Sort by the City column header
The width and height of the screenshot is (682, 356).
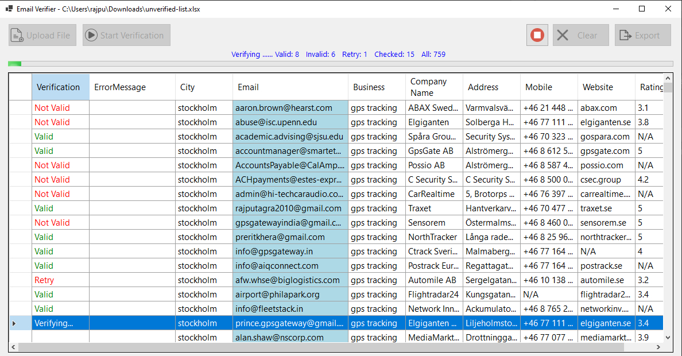[204, 87]
